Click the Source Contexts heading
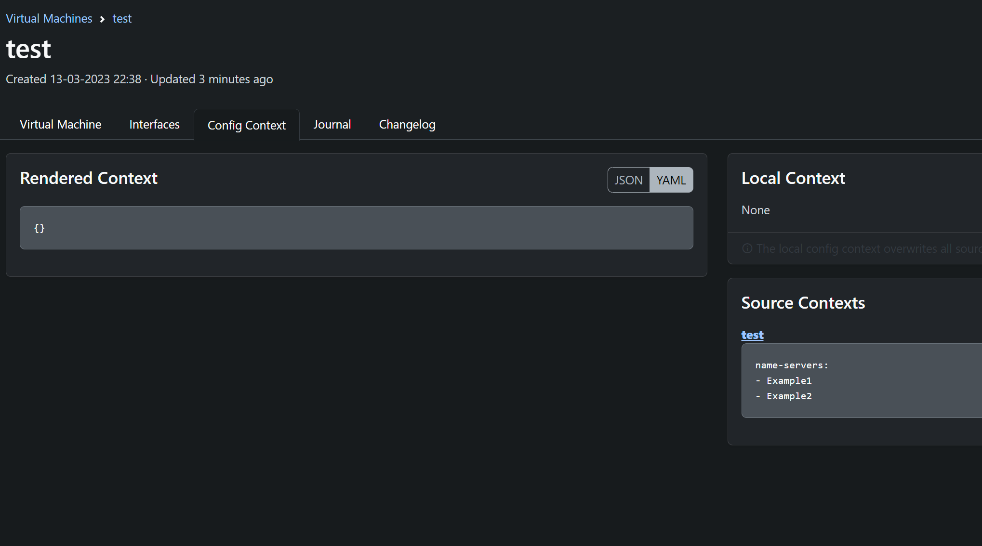This screenshot has width=982, height=546. coord(803,303)
